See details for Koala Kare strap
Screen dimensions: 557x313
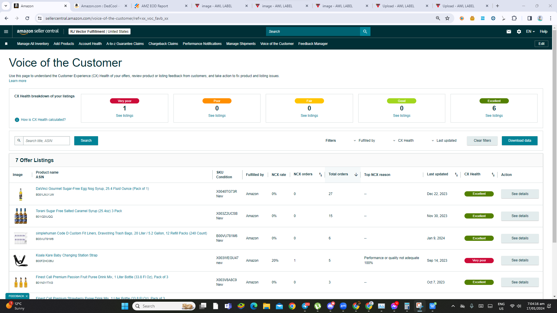(520, 260)
